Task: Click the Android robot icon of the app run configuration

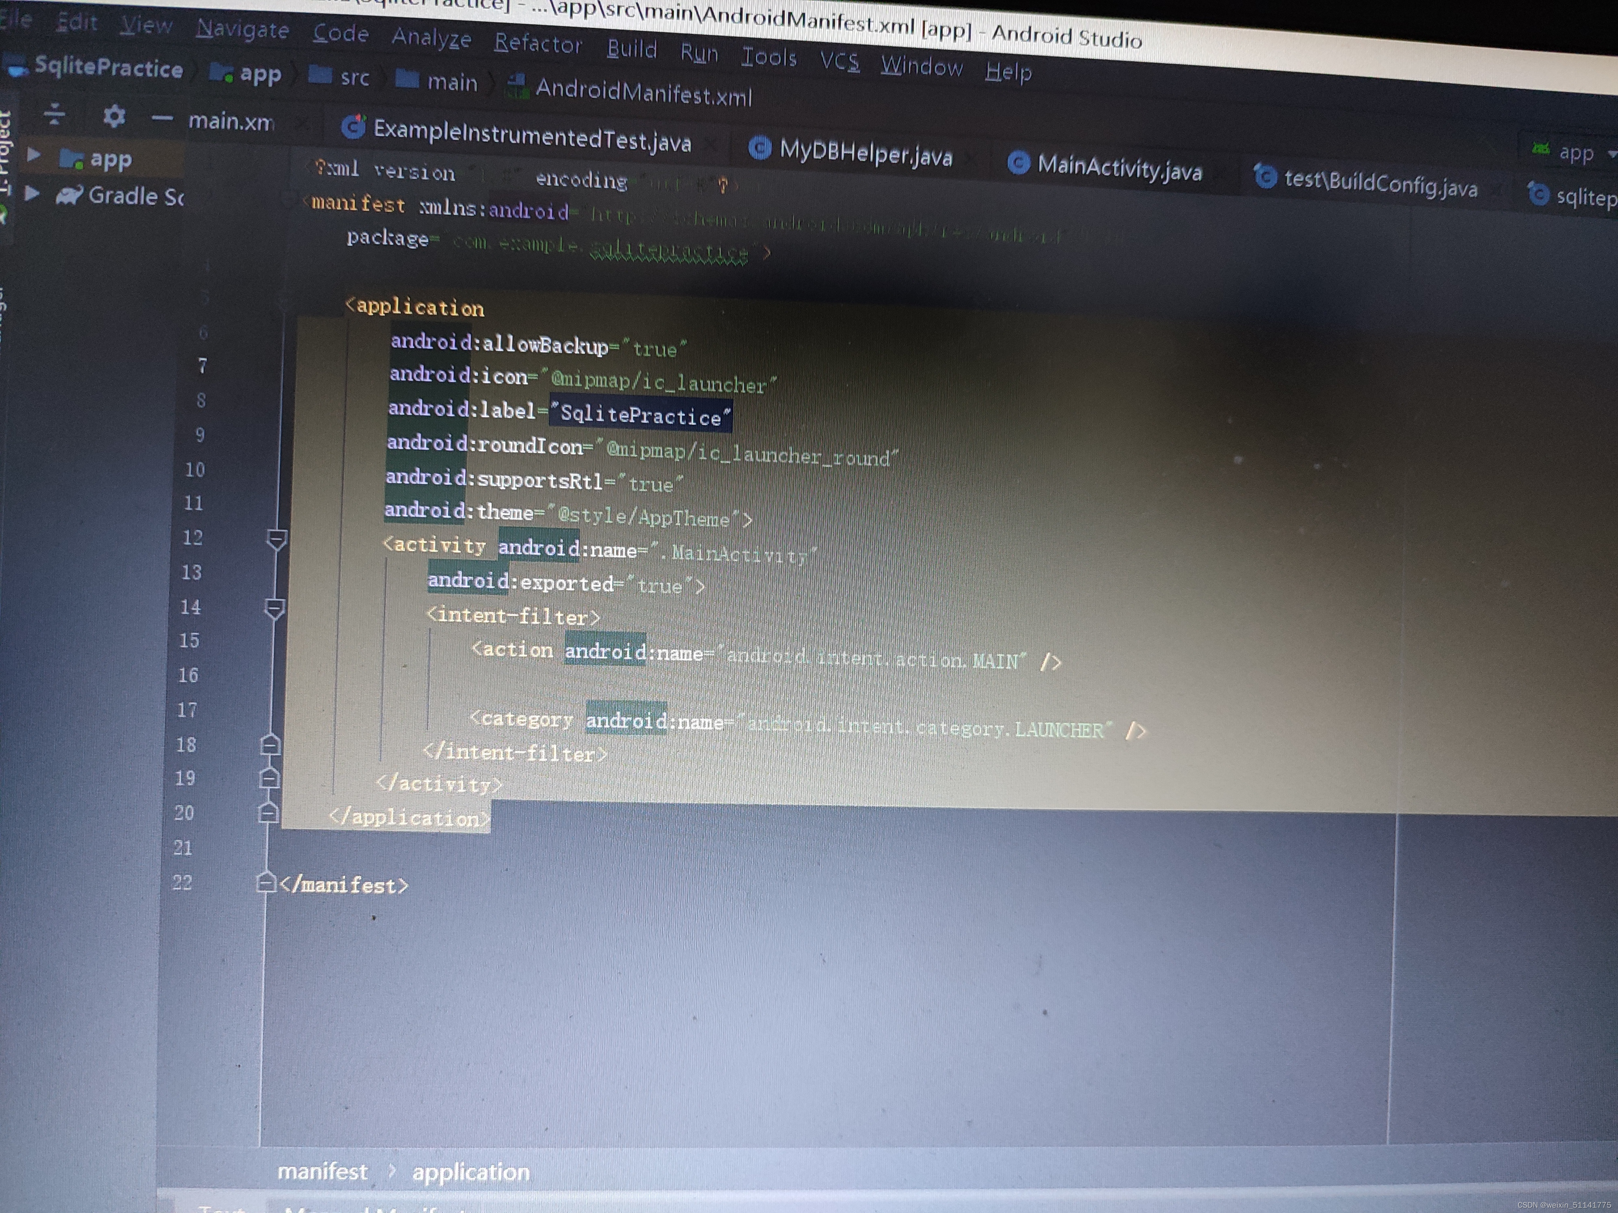Action: pos(1540,149)
